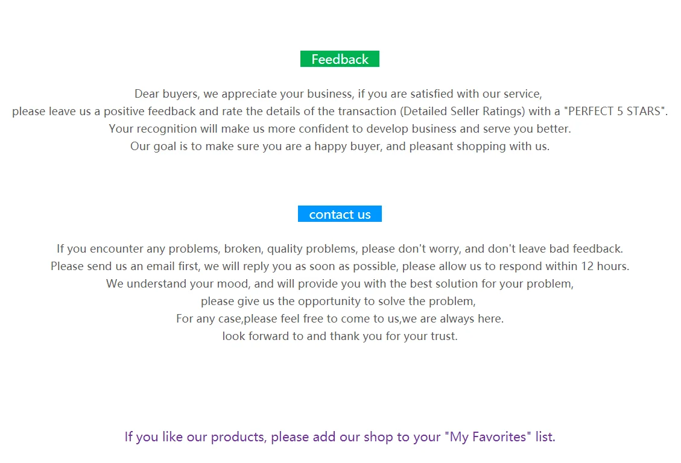
Task: Click the 'Our goal is to make sure' line
Action: click(340, 146)
